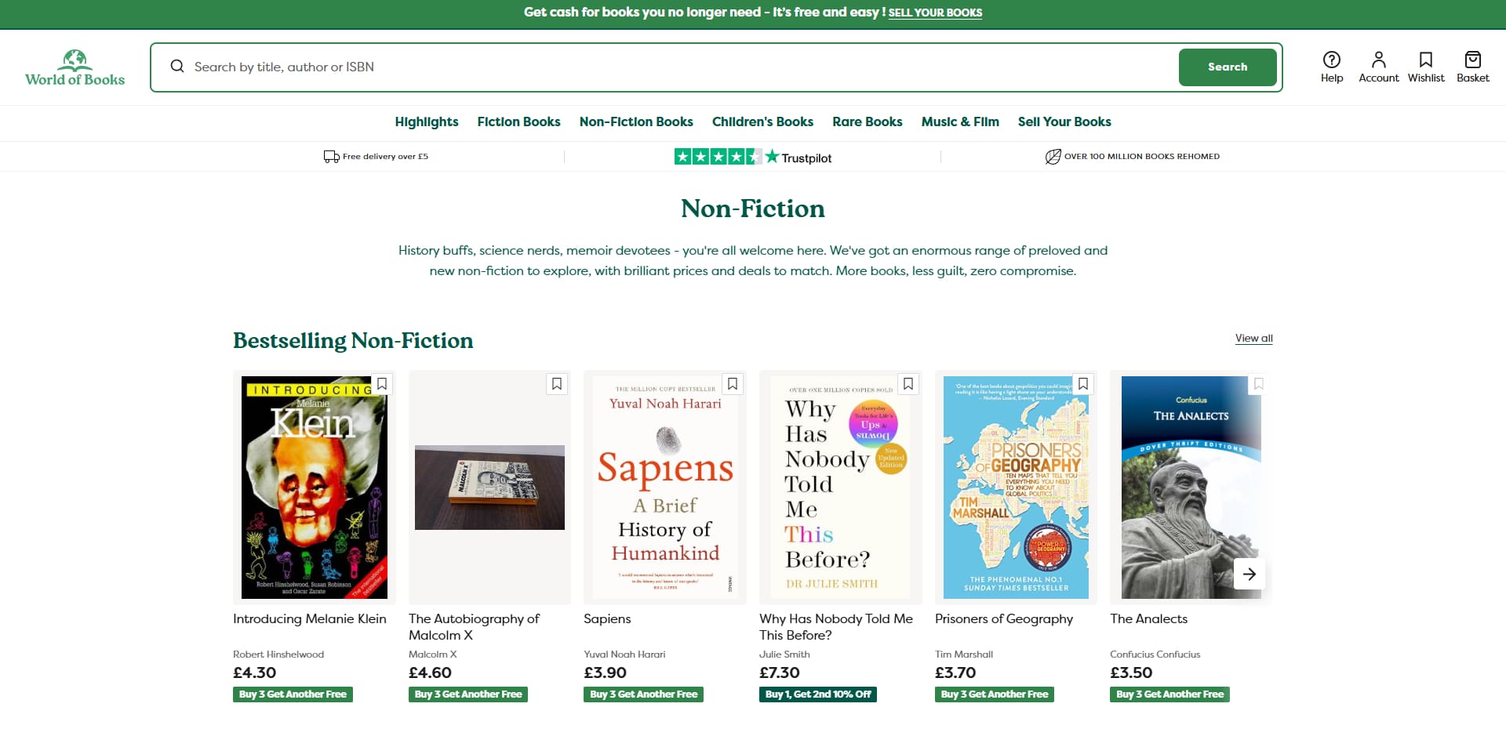1506x747 pixels.
Task: Open the Rare Books menu
Action: click(868, 121)
